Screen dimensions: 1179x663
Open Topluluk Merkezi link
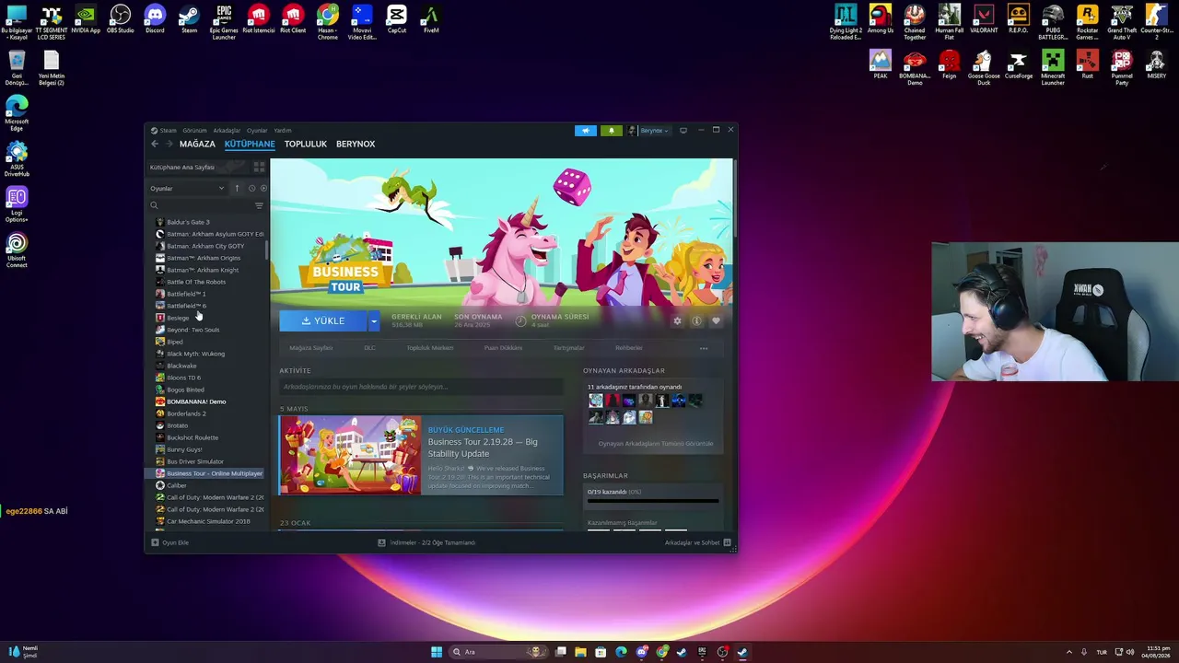[430, 348]
